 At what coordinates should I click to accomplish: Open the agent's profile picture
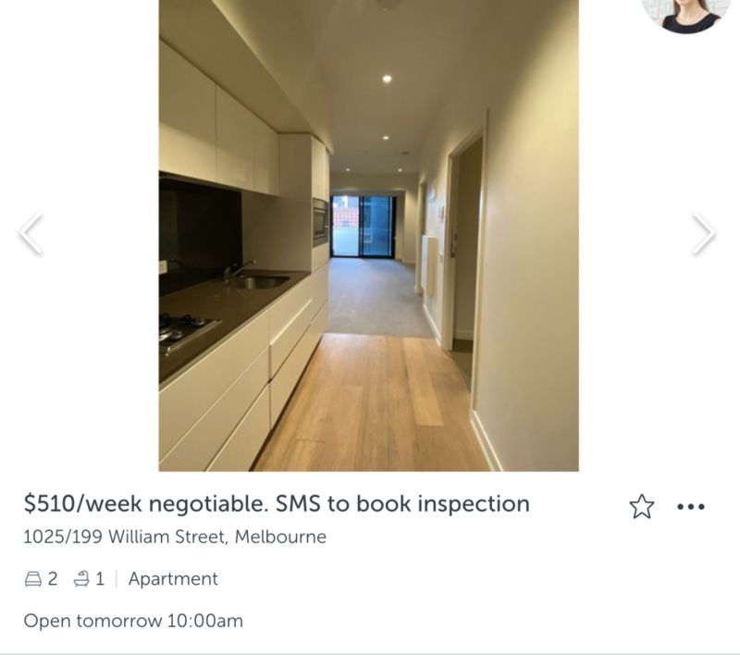[x=687, y=16]
